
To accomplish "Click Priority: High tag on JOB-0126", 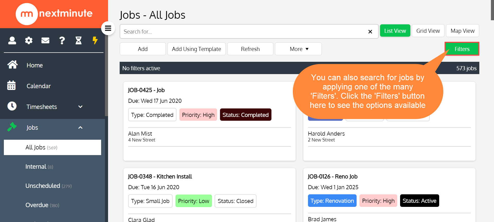I will click(x=378, y=201).
